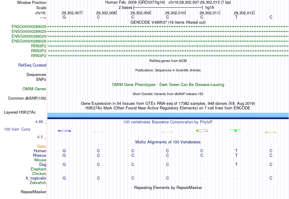This screenshot has width=289, height=199.
Task: Click the 100 Vert. Cons label
Action: [x=17, y=129]
